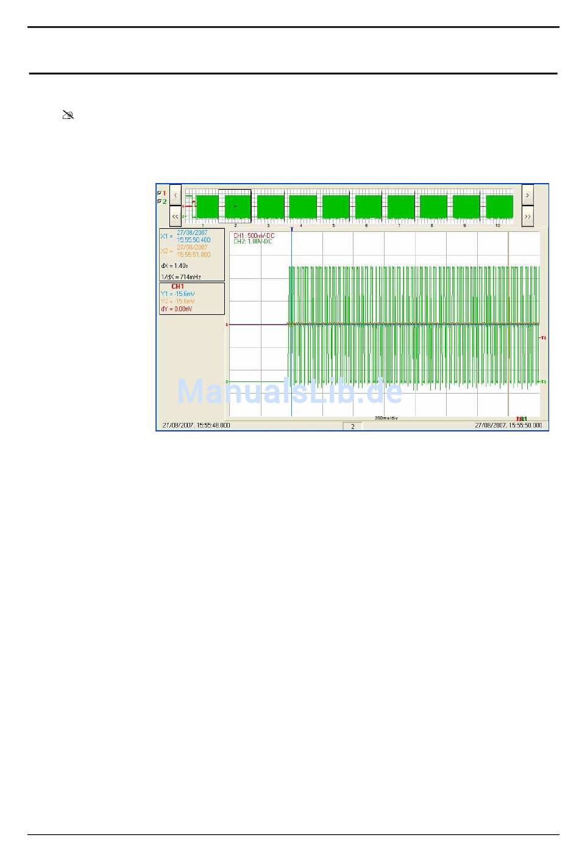Select the highlighted record thumbnail 2
Image resolution: width=579 pixels, height=847 pixels.
point(236,207)
